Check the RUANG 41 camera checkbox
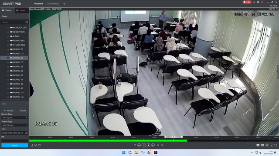The height and width of the screenshot is (156, 279). (x=8, y=80)
